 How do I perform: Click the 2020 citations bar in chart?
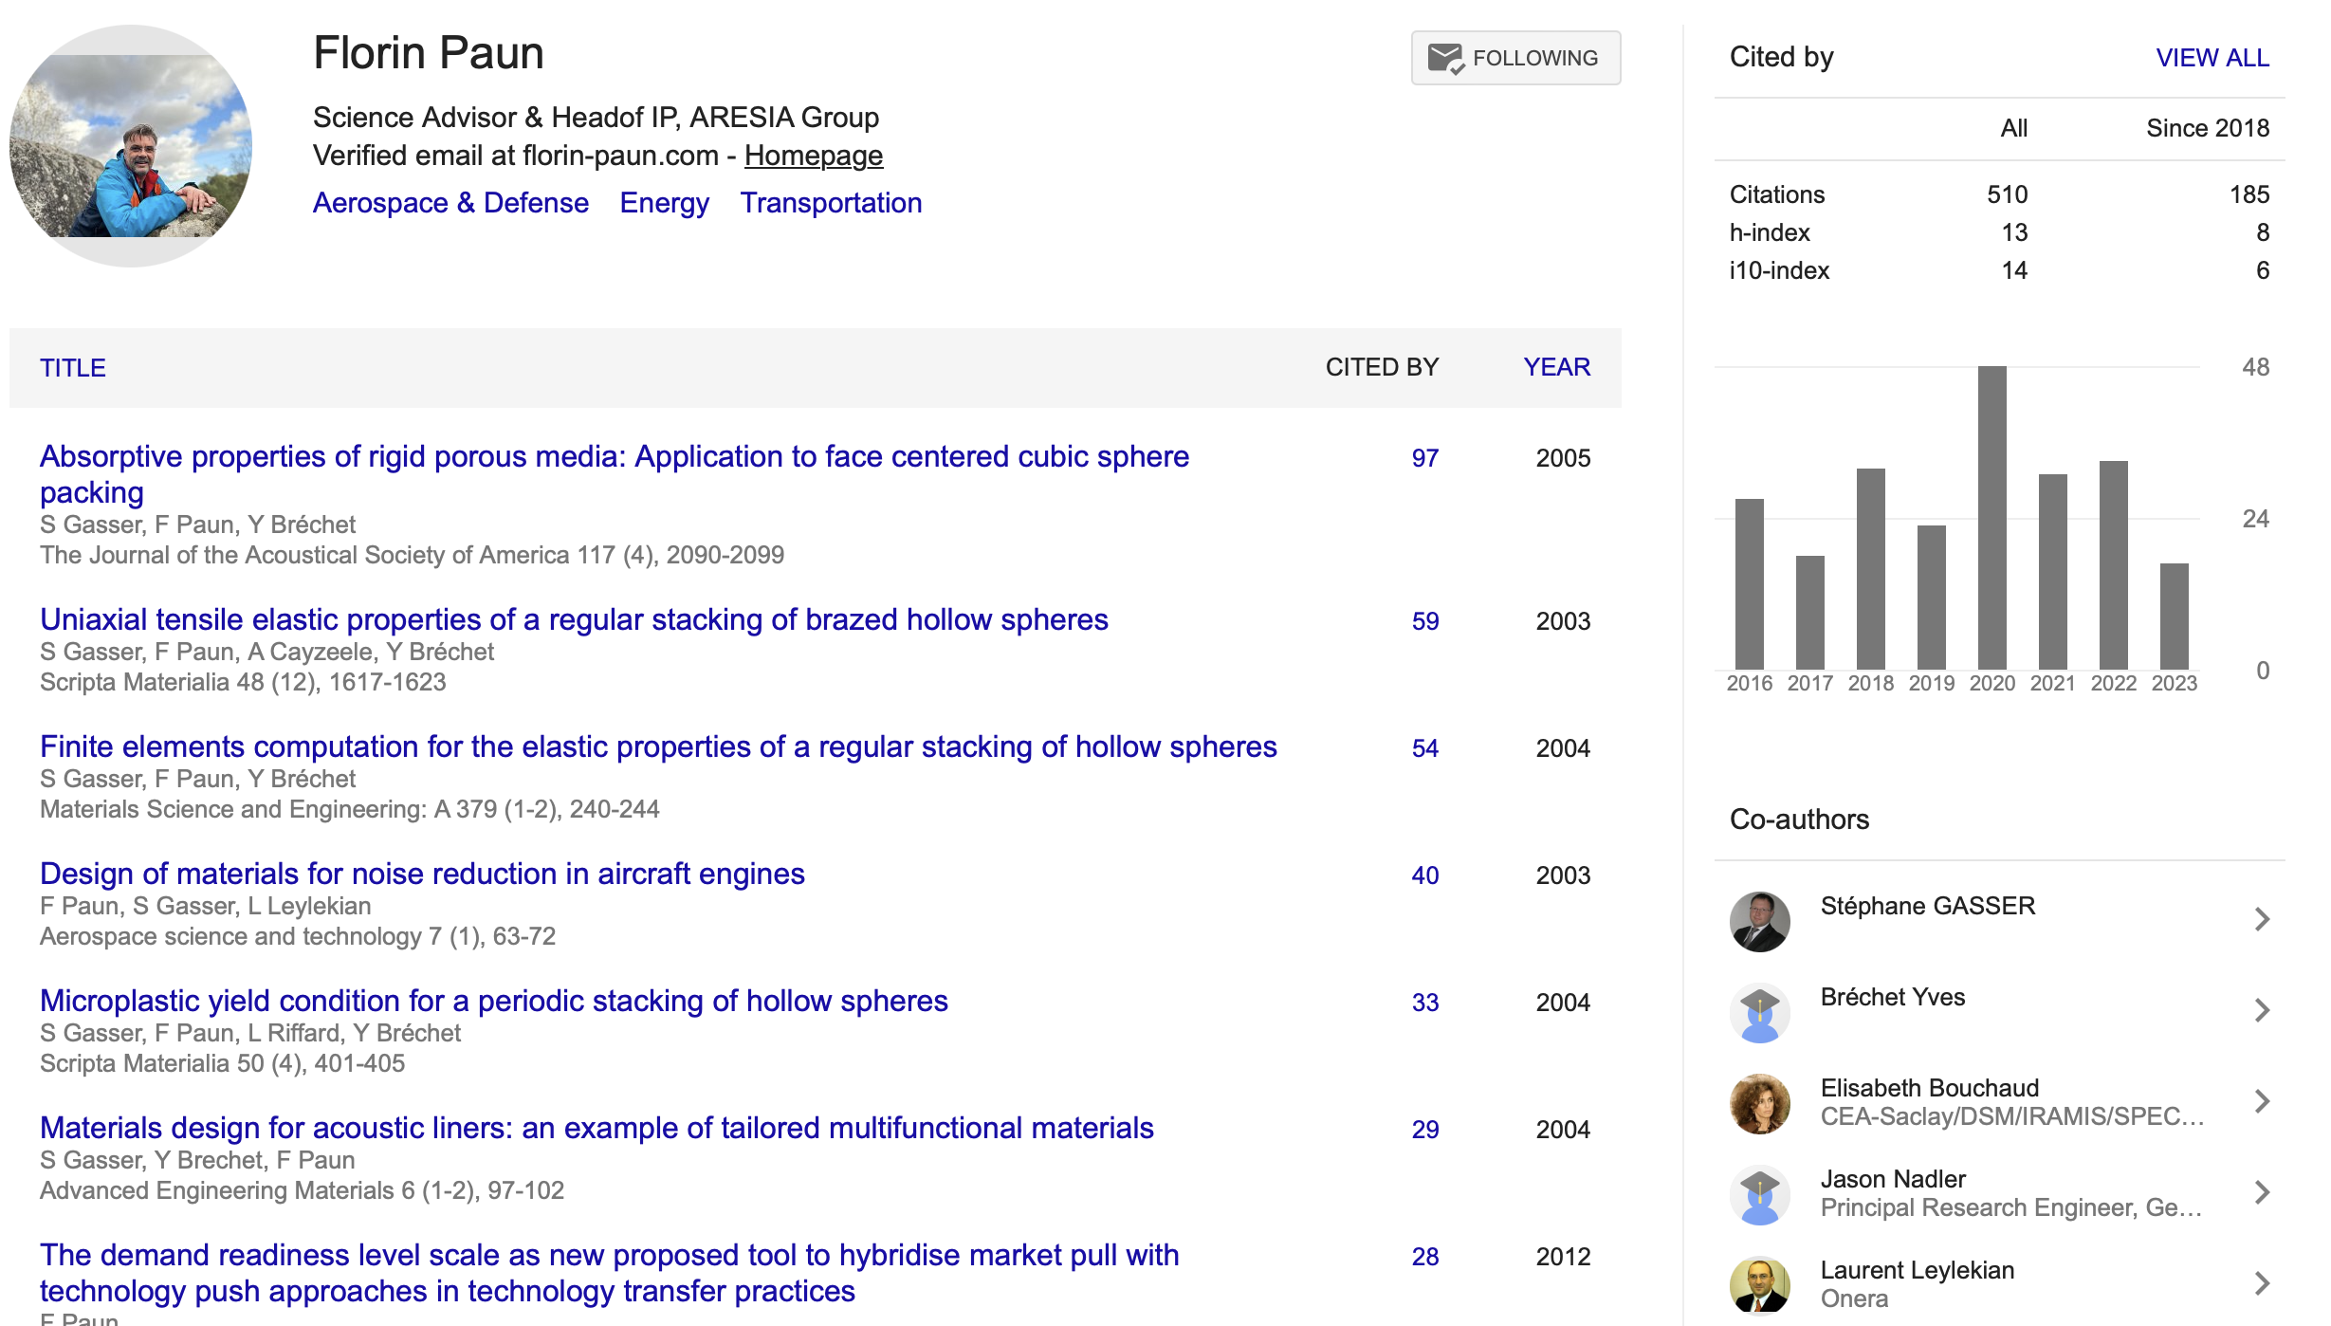(1991, 518)
